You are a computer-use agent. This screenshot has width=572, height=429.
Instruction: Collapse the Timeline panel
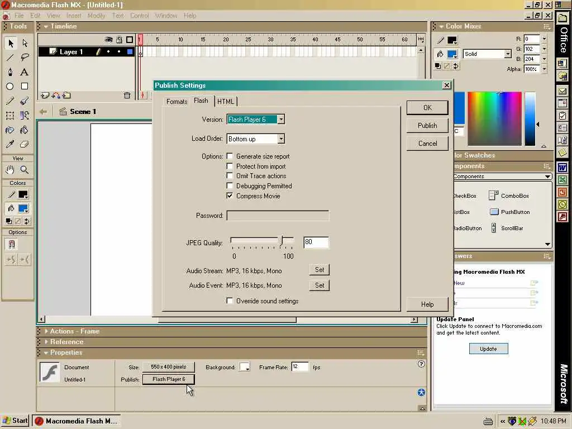click(x=46, y=27)
